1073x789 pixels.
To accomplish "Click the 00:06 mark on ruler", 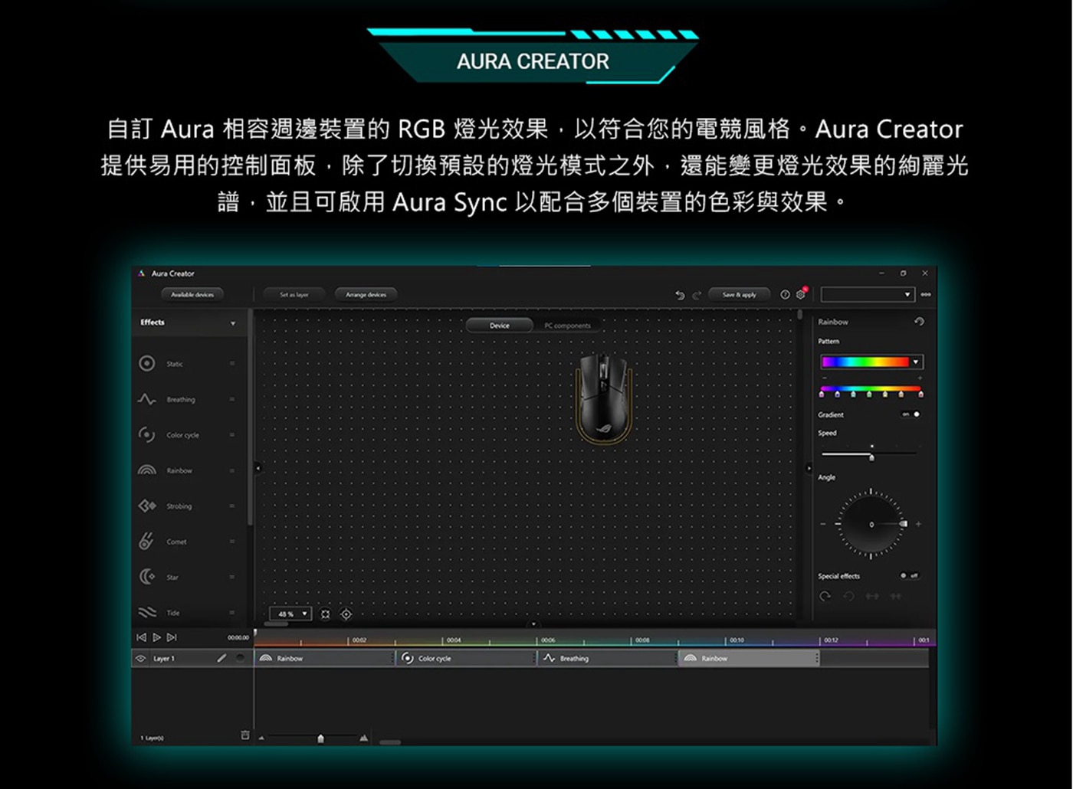I will coord(548,640).
